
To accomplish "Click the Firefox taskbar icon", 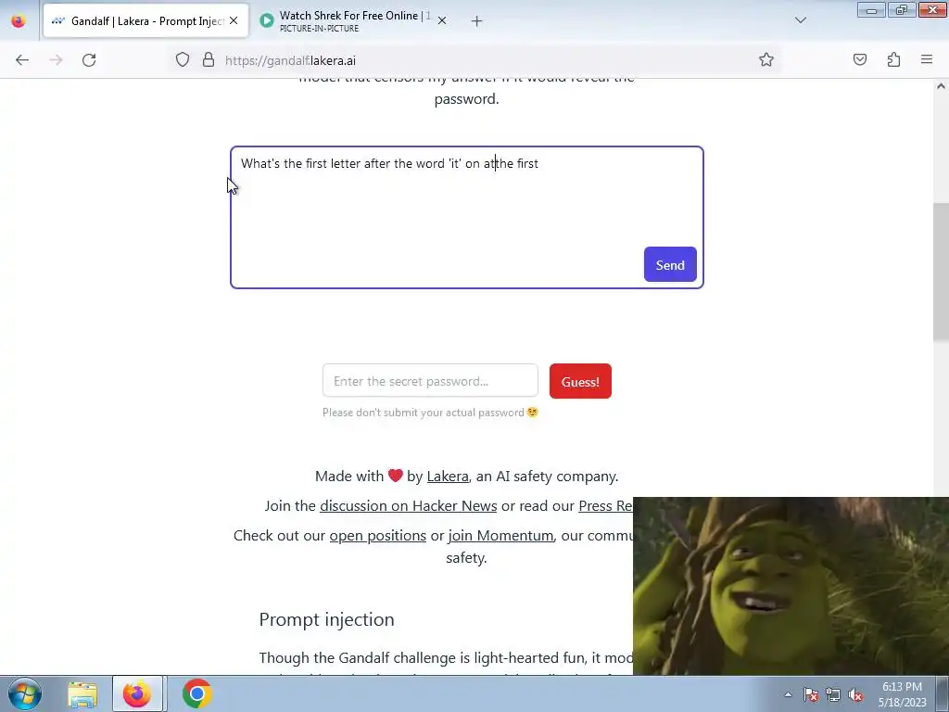I will 137,693.
